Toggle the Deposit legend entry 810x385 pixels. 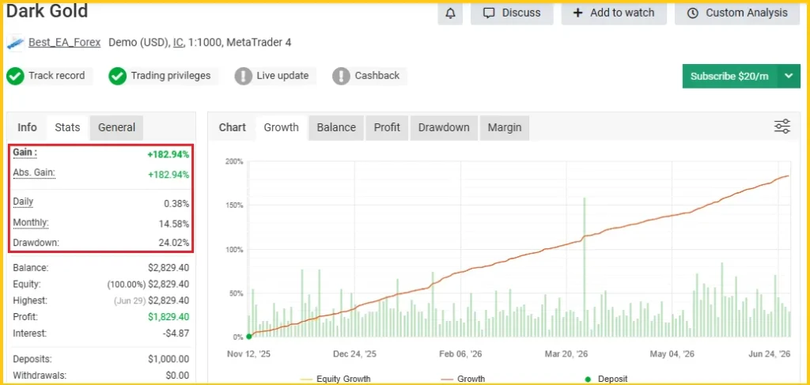606,379
